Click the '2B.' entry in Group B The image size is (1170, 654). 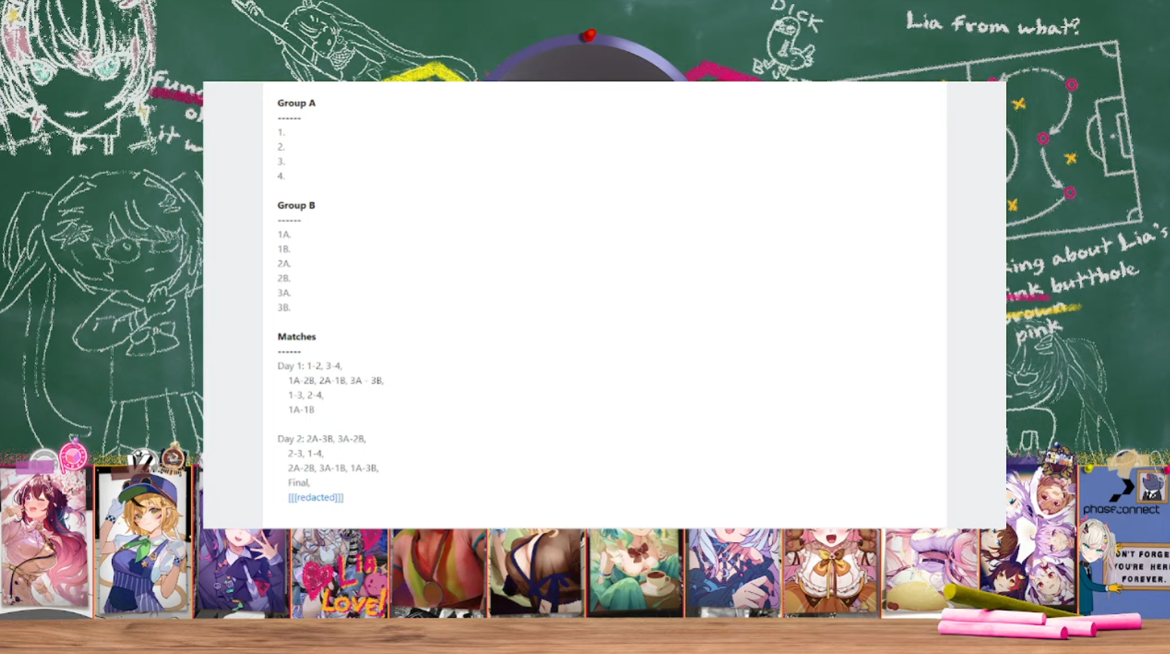point(284,279)
